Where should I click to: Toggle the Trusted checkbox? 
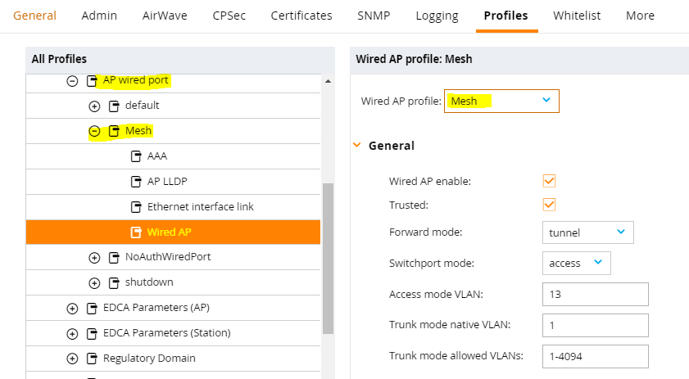coord(549,205)
